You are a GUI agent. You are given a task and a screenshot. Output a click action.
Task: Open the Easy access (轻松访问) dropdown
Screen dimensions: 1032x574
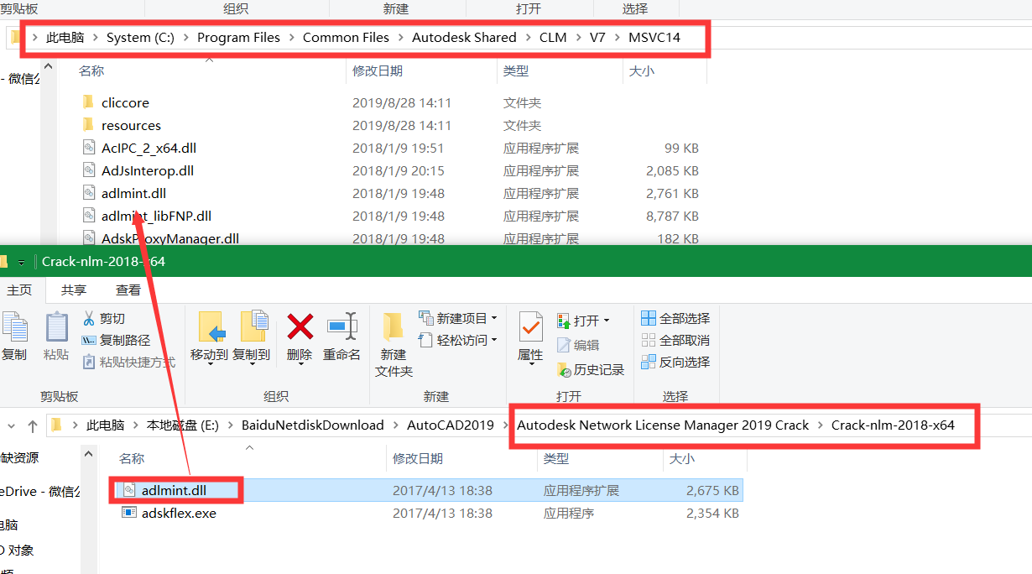click(x=458, y=340)
